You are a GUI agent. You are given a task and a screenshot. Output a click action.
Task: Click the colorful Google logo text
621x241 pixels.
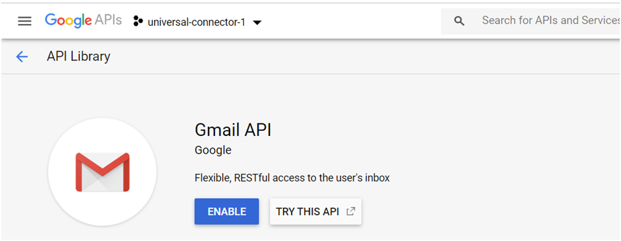68,20
